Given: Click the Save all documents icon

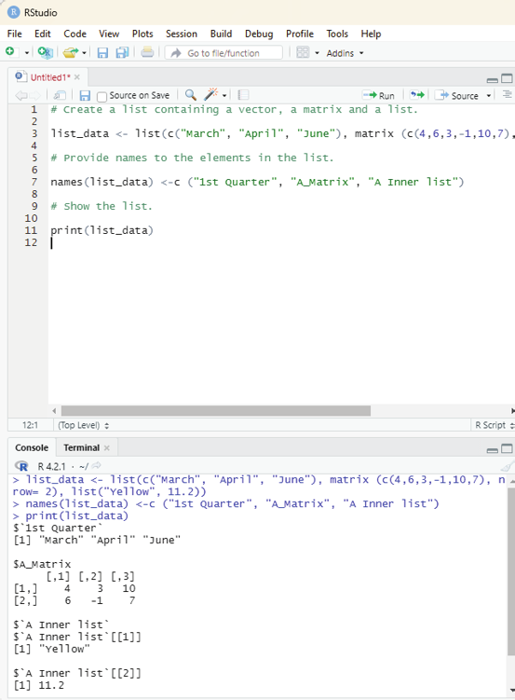Looking at the screenshot, I should pos(122,53).
